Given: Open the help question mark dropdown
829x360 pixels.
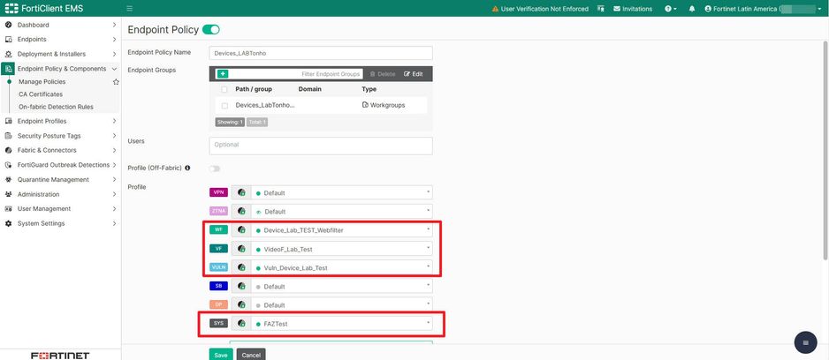Looking at the screenshot, I should click(671, 9).
